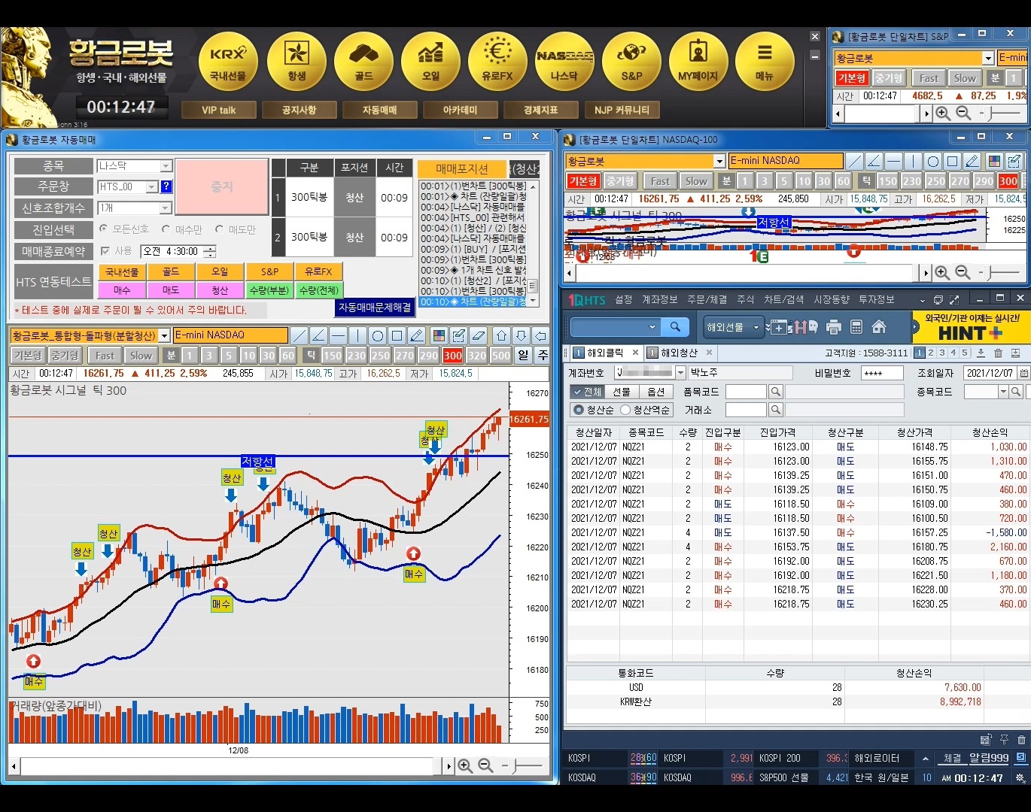Screen dimensions: 1031x812
Task: Open the 종목코드 dropdown arrow
Action: tap(1003, 392)
